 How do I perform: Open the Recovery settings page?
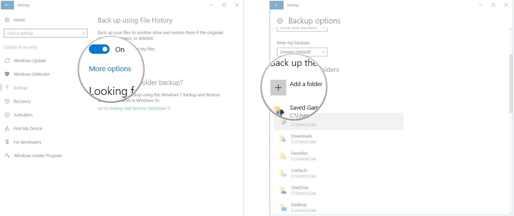[x=22, y=101]
